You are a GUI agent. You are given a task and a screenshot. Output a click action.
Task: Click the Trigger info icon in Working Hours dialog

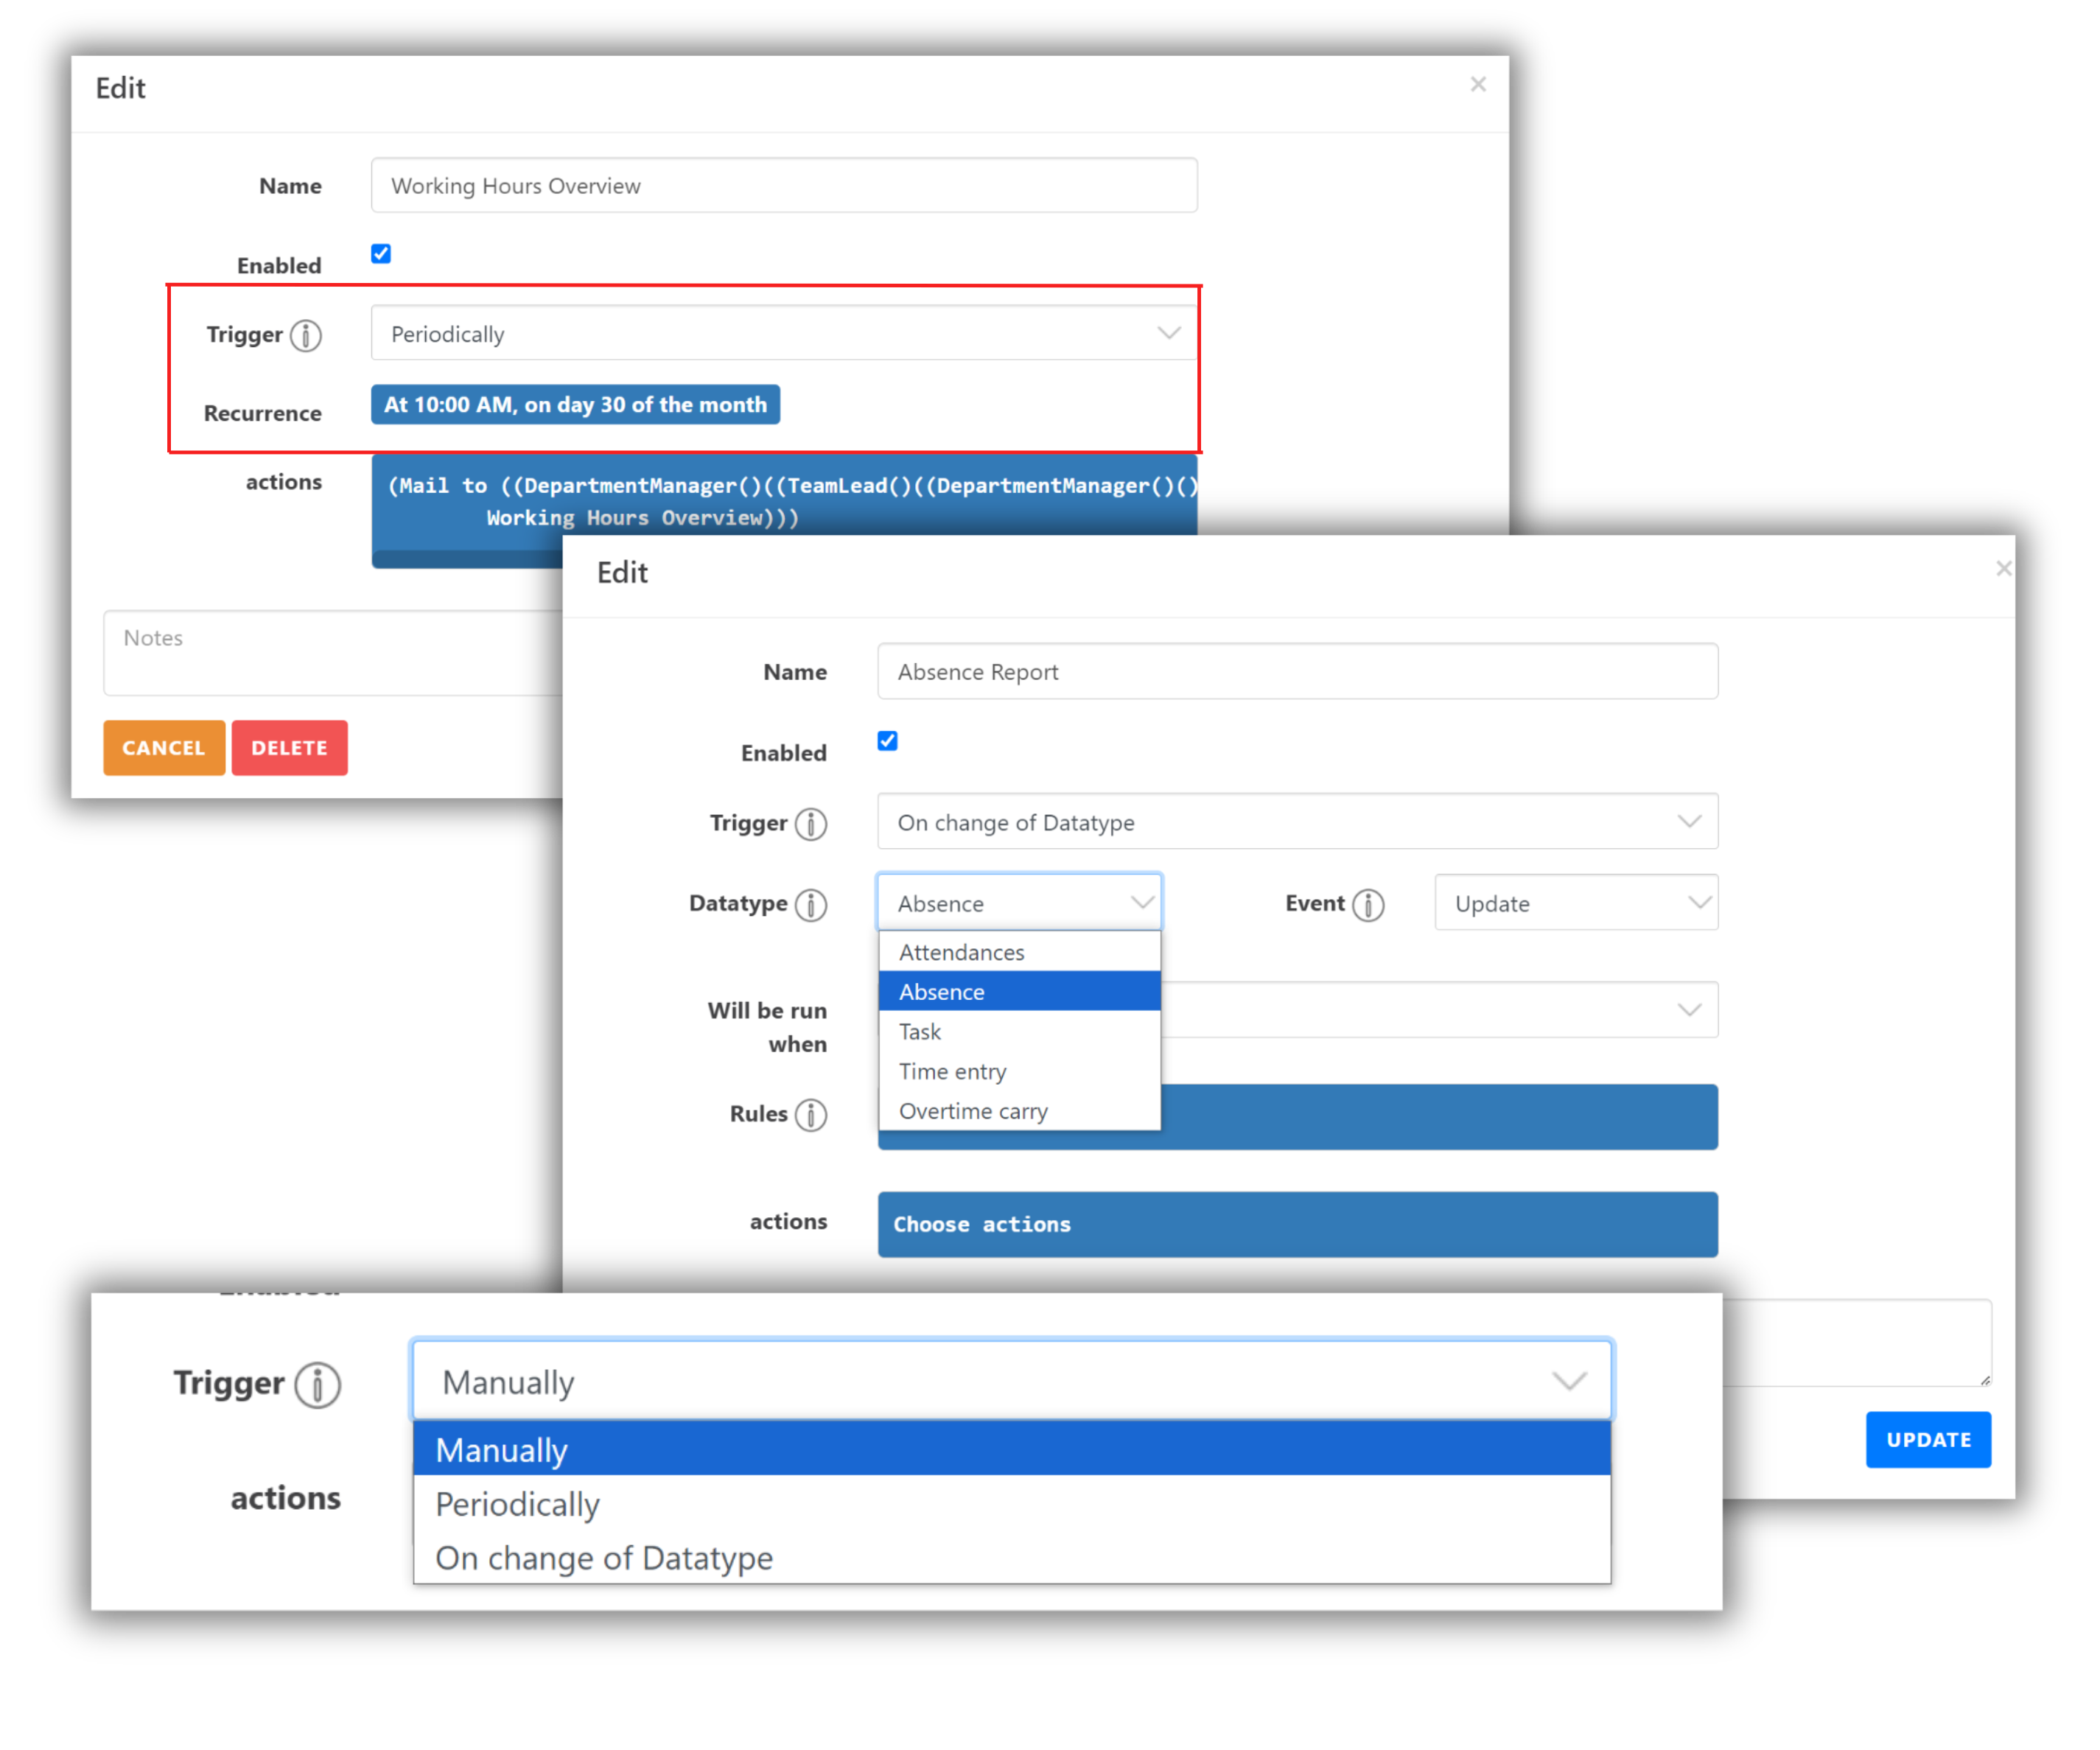pos(306,335)
